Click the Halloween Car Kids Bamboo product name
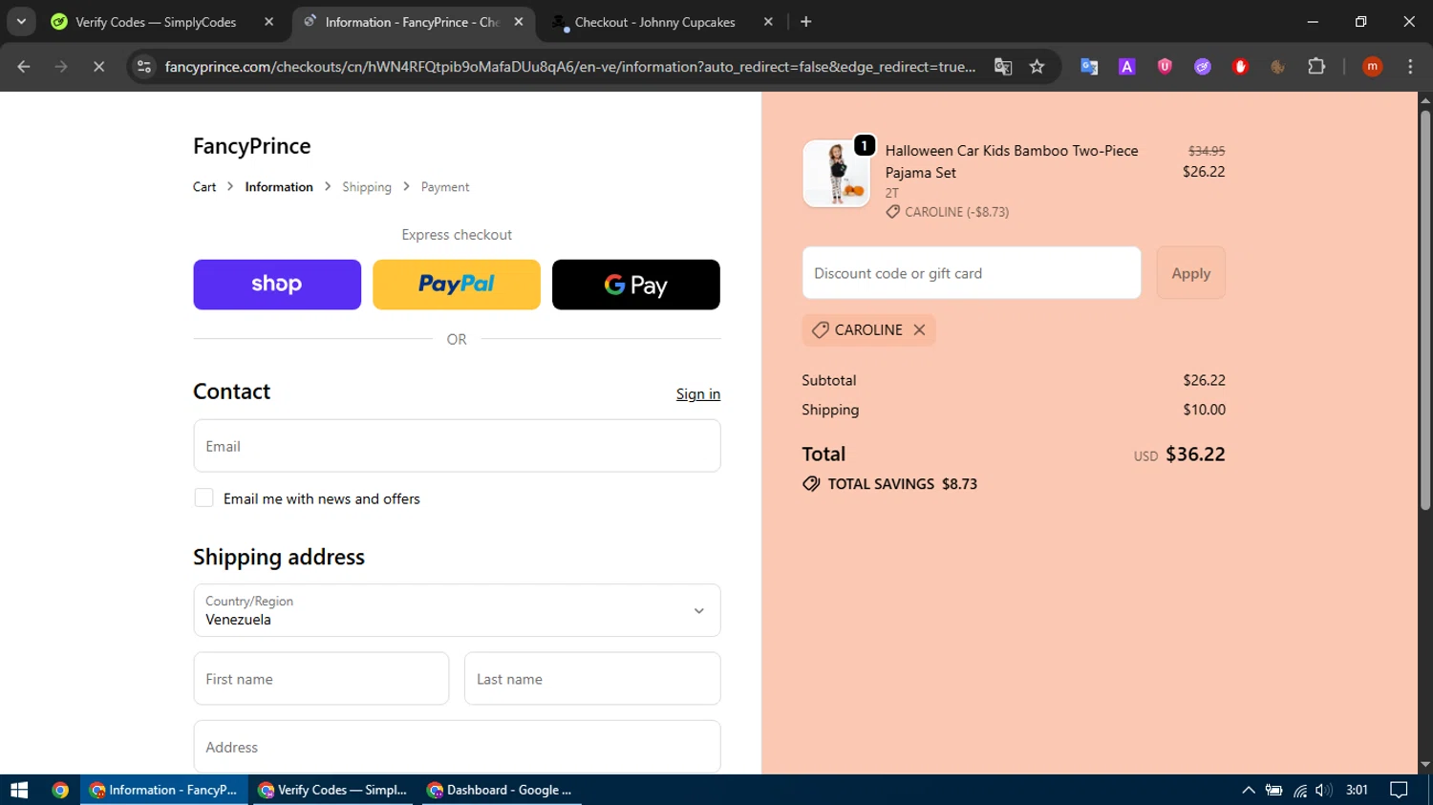The width and height of the screenshot is (1433, 805). click(1012, 161)
